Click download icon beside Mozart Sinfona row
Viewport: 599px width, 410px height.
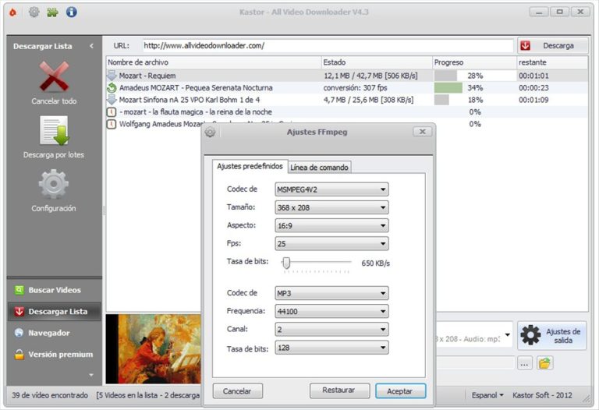tap(112, 100)
